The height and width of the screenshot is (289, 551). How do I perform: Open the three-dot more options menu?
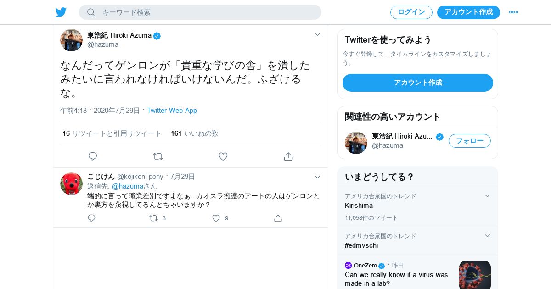pyautogui.click(x=513, y=12)
